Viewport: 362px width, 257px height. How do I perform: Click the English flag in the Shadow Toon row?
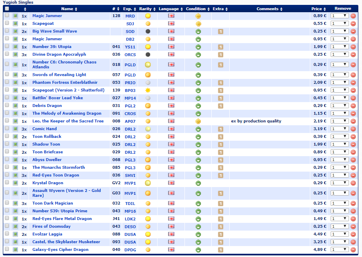[x=171, y=144]
